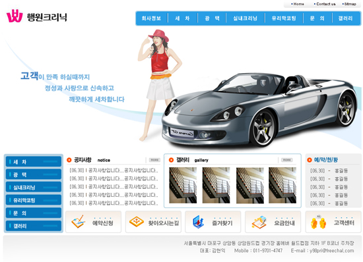Image resolution: width=363 pixels, height=262 pixels.
Task: Click the Home link at top
Action: point(298,4)
